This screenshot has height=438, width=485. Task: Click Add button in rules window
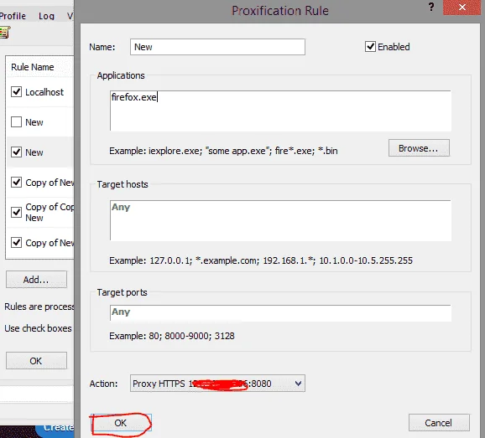click(x=36, y=280)
